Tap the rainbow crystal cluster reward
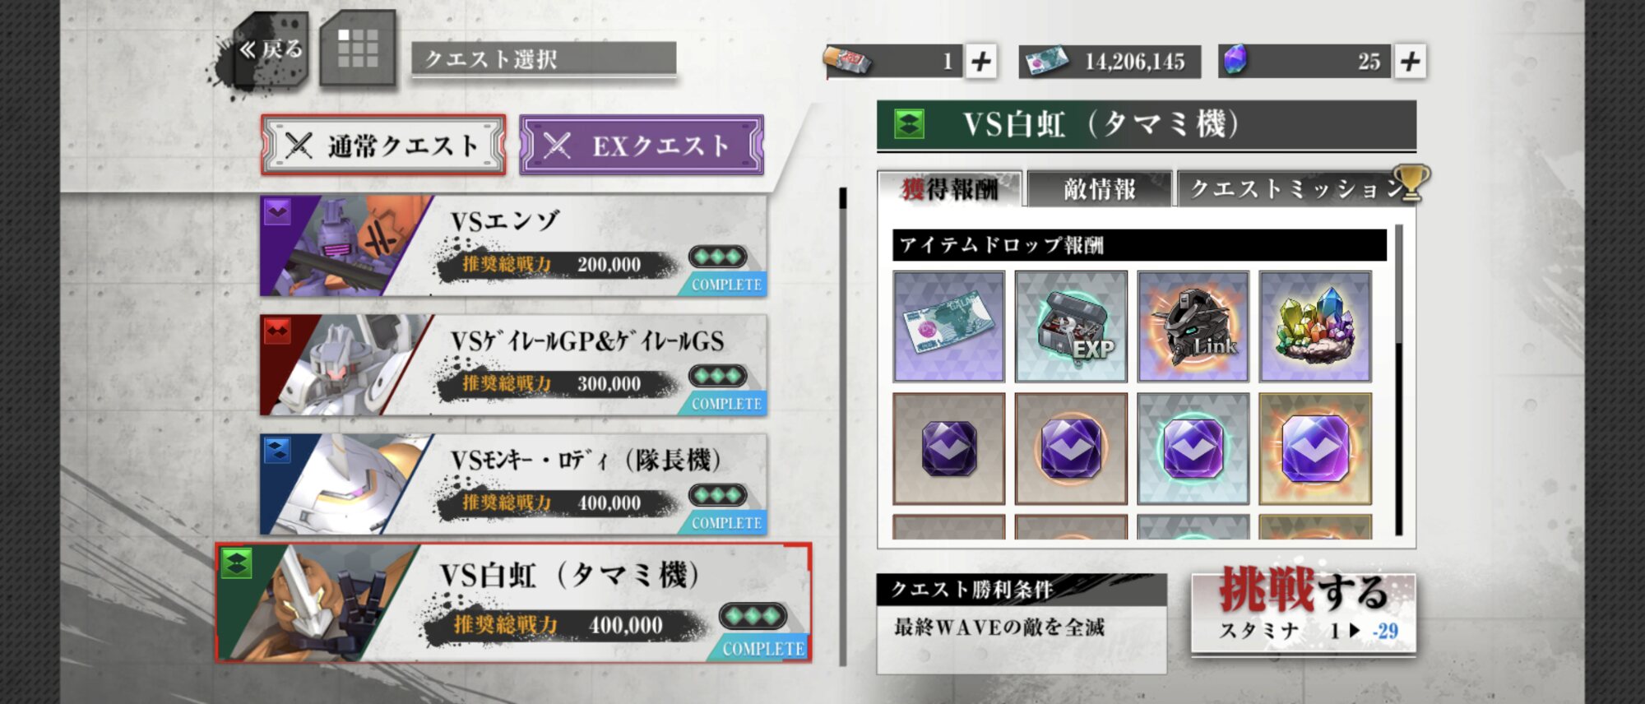 [1315, 327]
